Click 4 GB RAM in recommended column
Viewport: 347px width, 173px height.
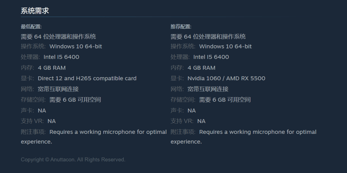click(x=201, y=68)
